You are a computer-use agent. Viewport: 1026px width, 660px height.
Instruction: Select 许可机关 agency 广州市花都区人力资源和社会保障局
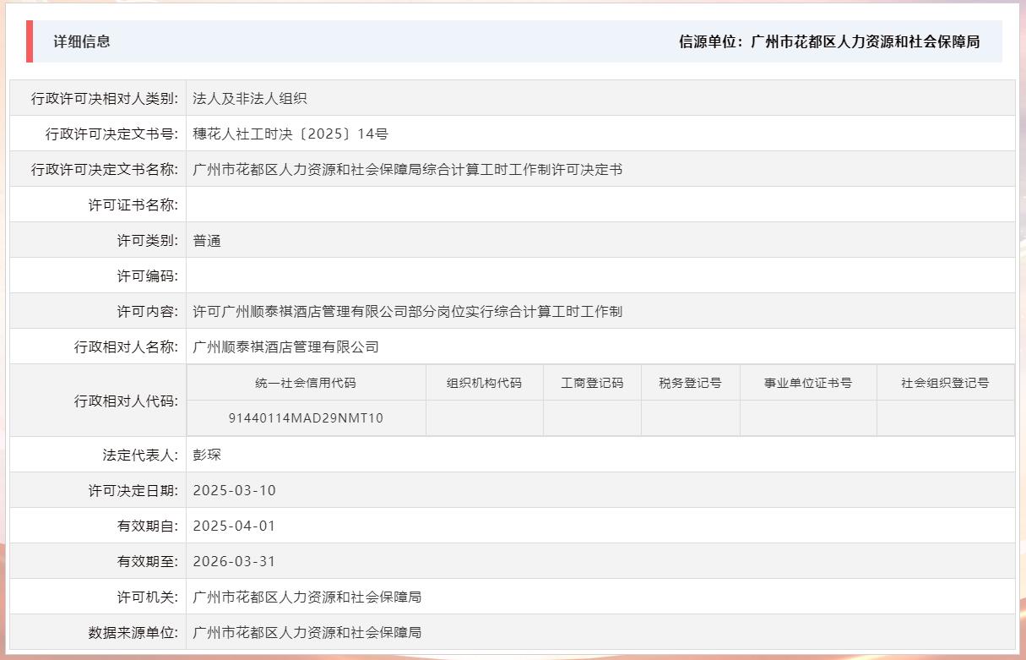[x=309, y=597]
